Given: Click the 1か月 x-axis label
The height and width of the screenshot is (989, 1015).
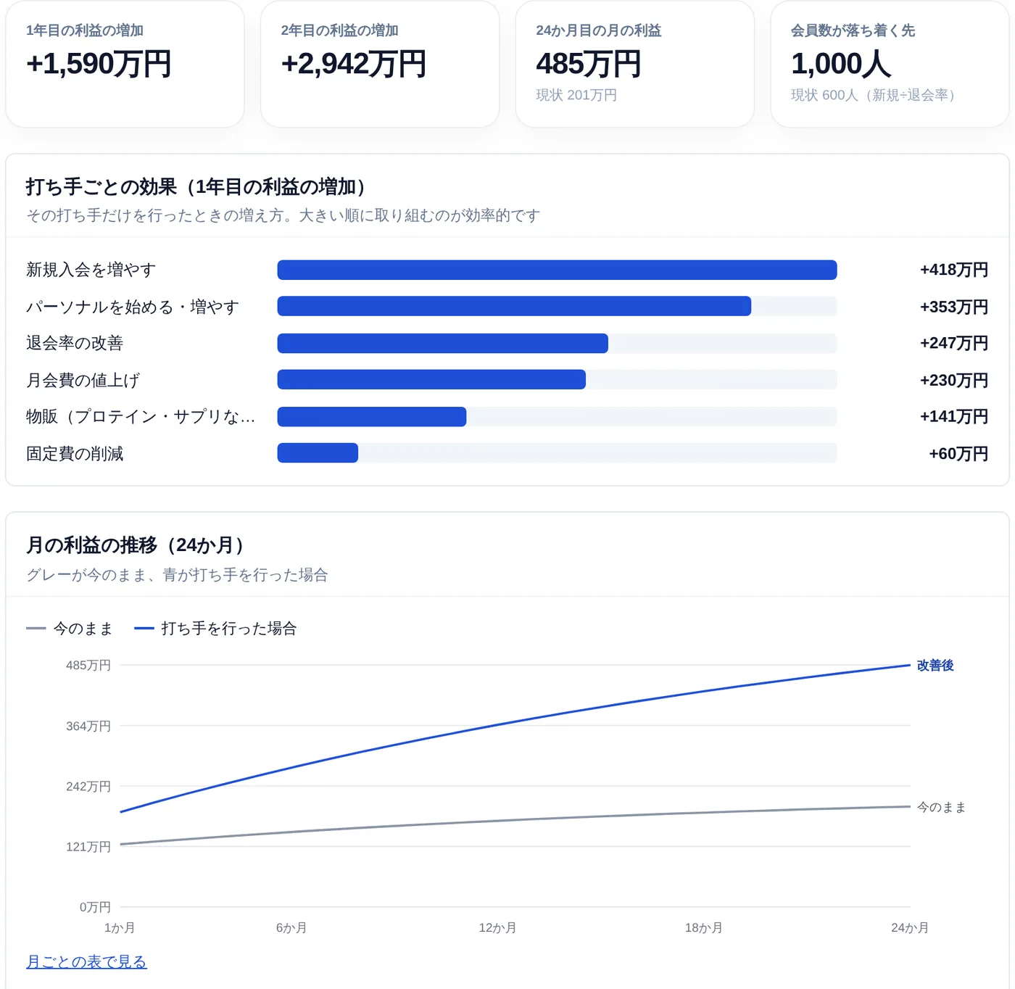Looking at the screenshot, I should click(120, 927).
